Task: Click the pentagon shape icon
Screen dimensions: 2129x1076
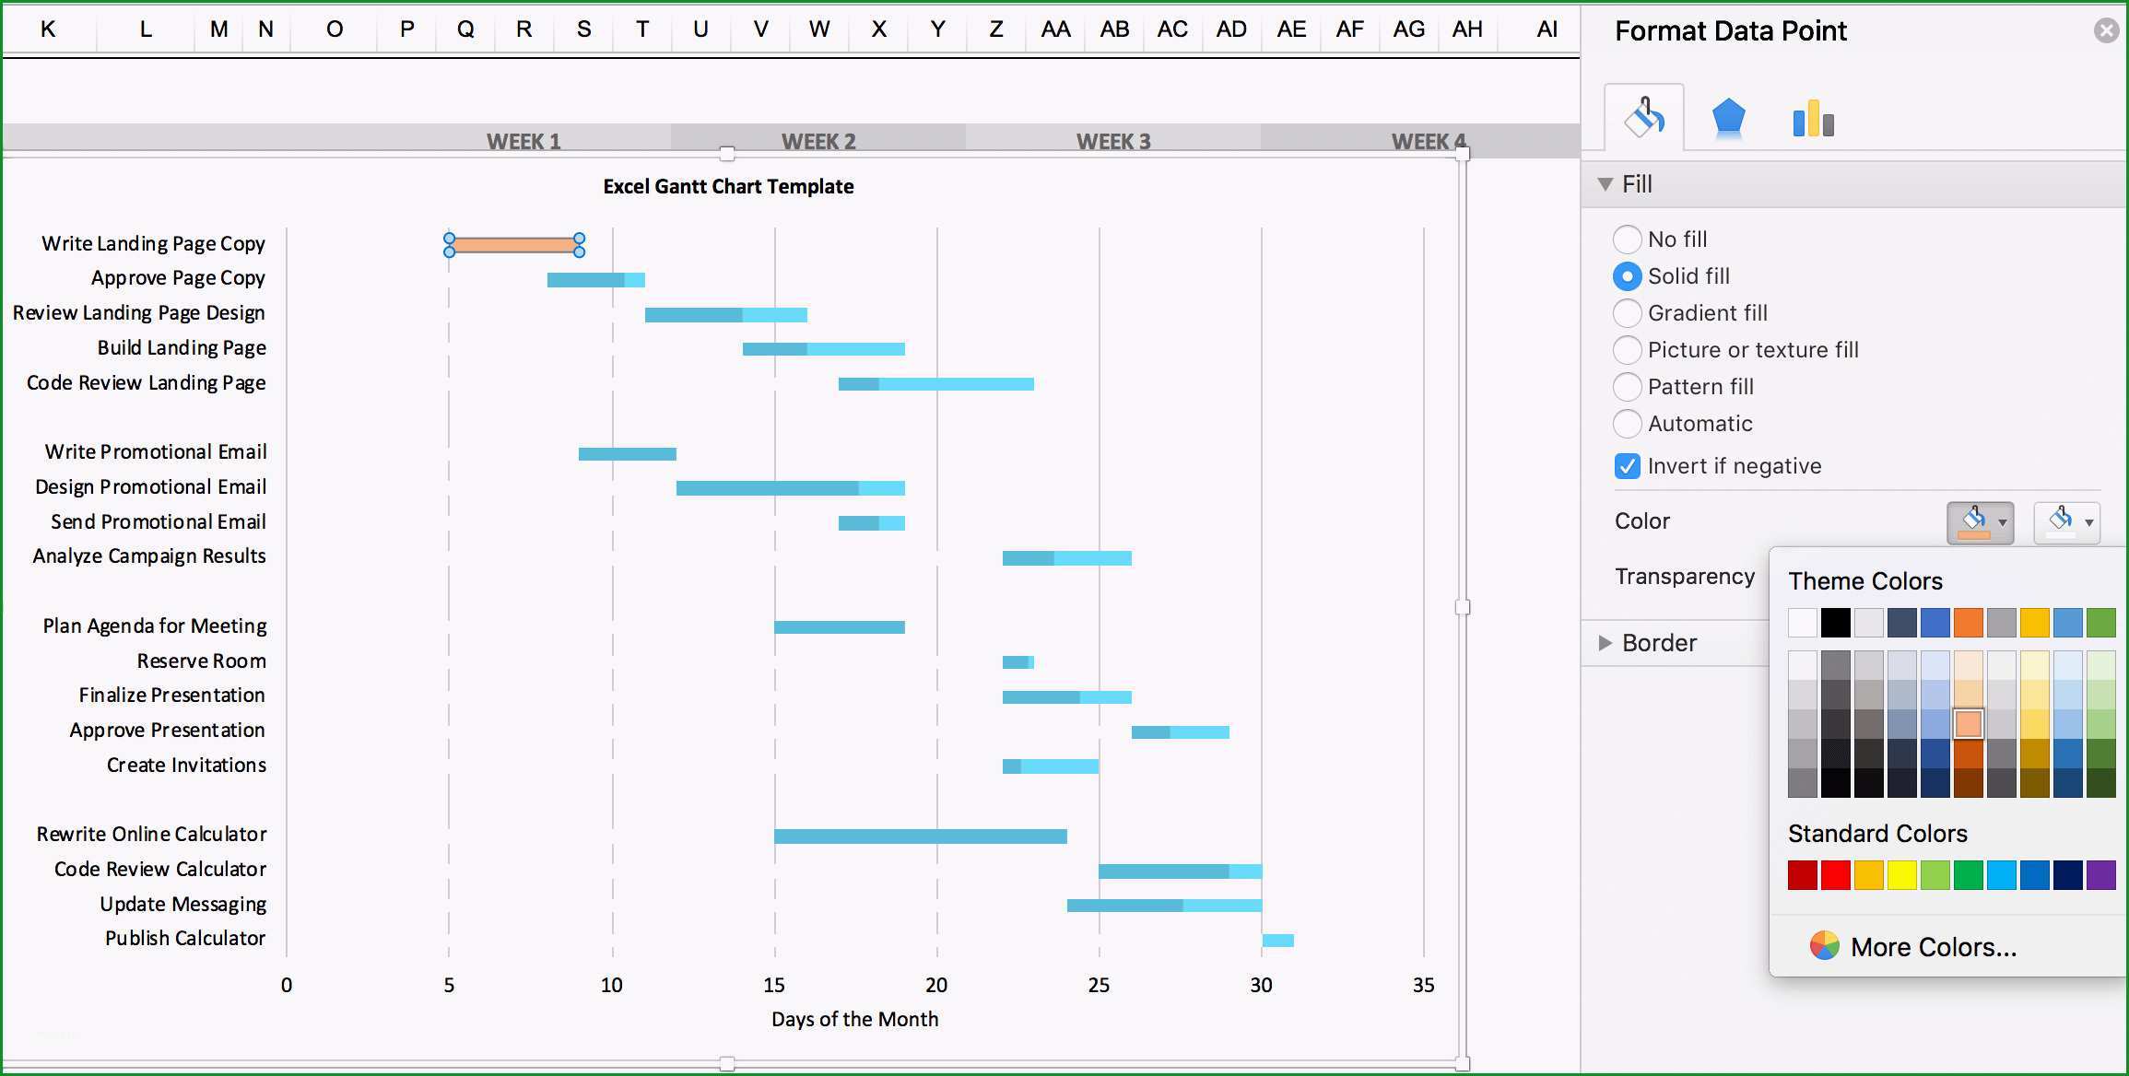Action: pos(1725,114)
